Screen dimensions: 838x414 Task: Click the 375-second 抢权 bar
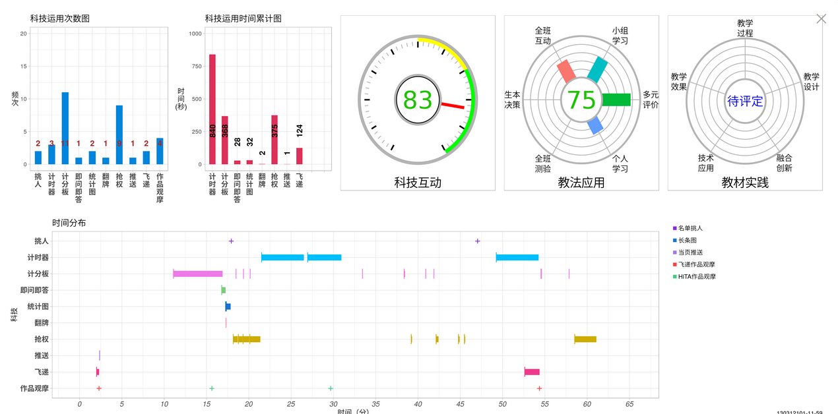(x=274, y=140)
